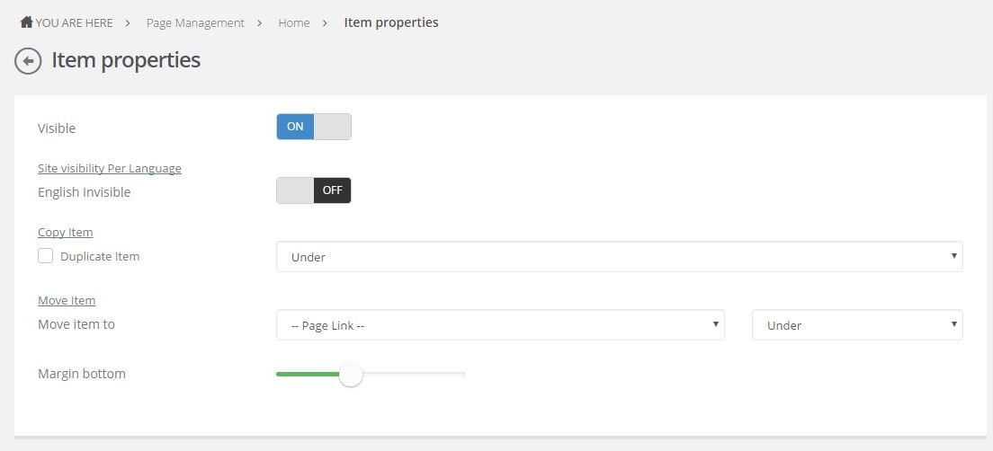Viewport: 993px width, 451px height.
Task: Go to Page Management breadcrumb
Action: [195, 22]
